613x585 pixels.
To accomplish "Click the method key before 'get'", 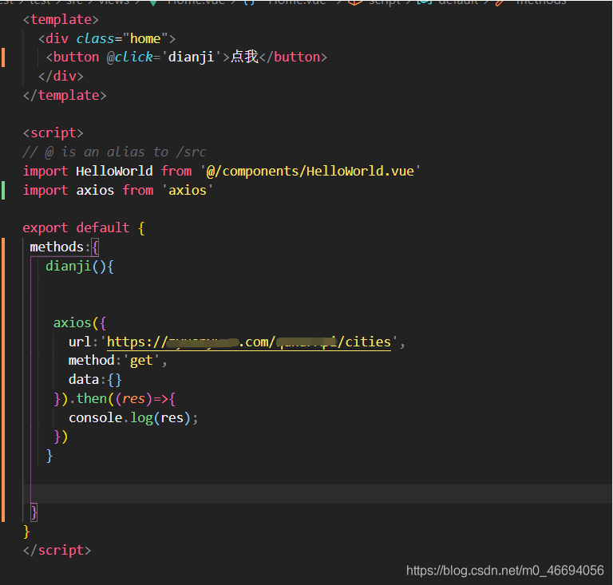I will pyautogui.click(x=91, y=360).
